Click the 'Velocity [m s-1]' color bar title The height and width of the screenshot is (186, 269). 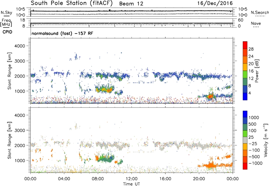(x=266, y=140)
